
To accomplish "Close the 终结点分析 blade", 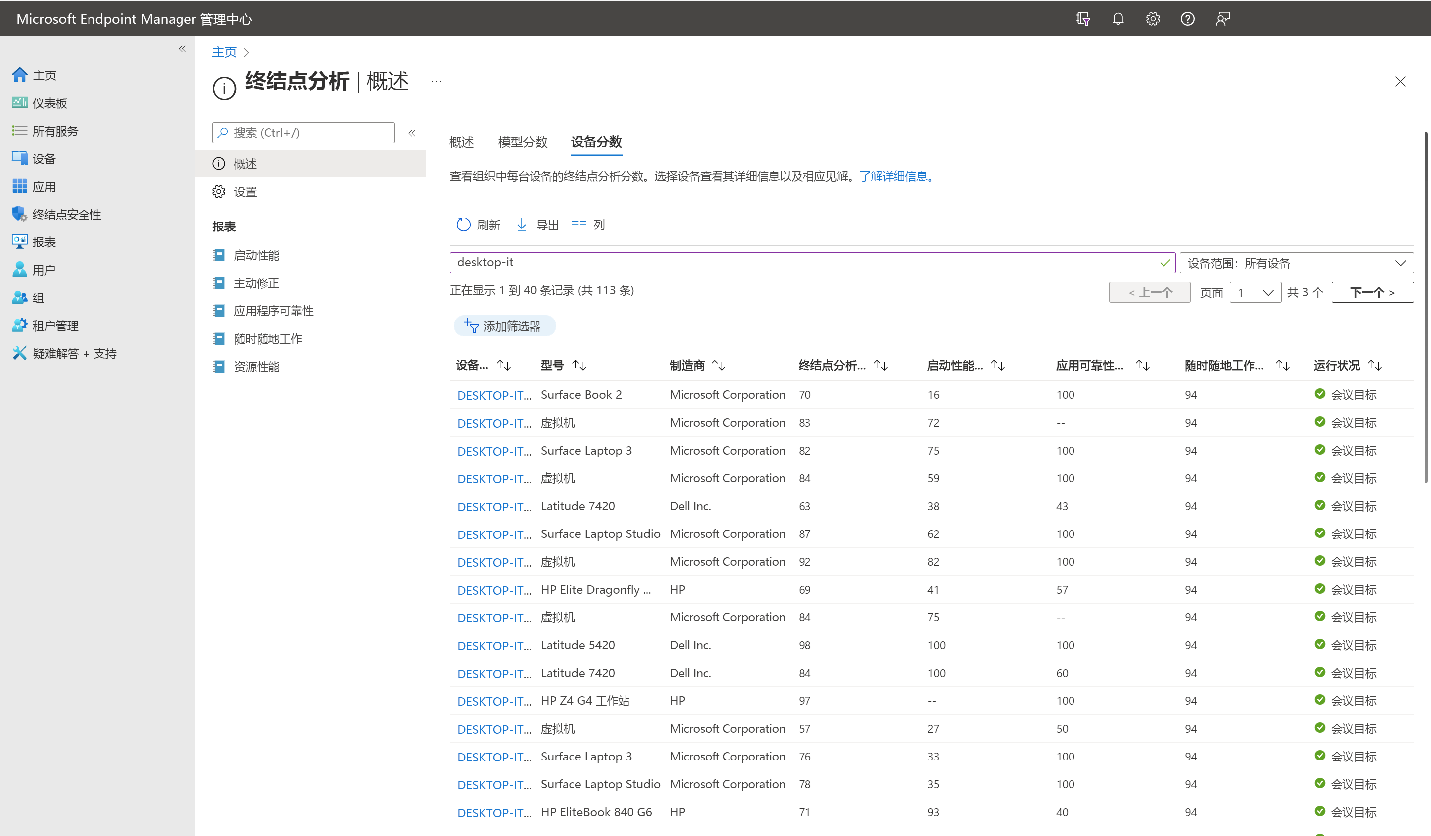I will [1400, 81].
